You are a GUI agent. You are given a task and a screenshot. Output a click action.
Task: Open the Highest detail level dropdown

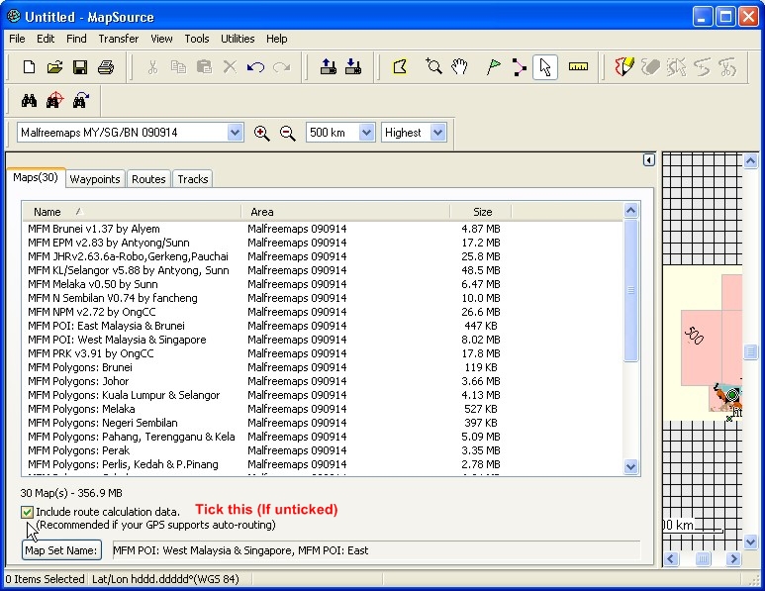click(438, 133)
